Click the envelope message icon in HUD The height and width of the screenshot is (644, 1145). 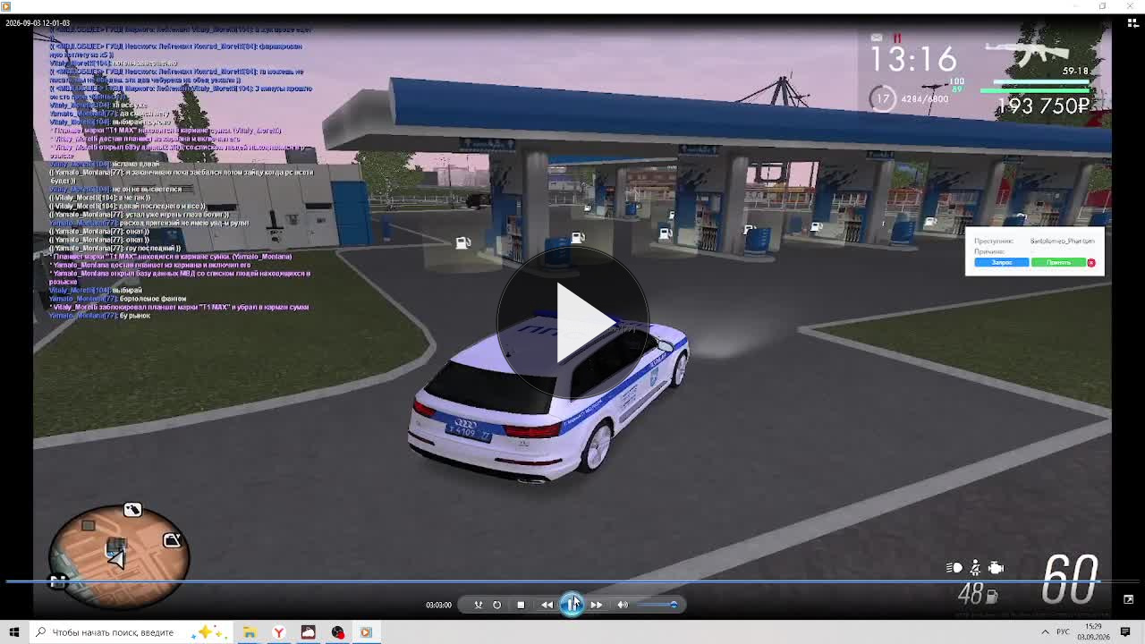[877, 38]
